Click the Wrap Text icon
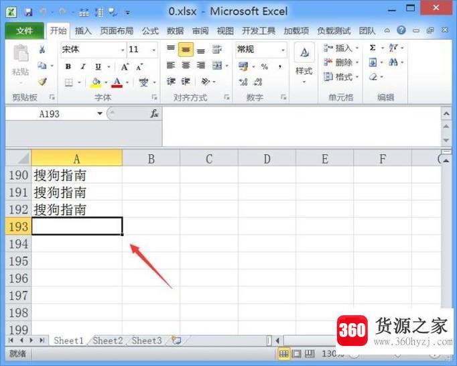457x366 pixels. coord(217,50)
